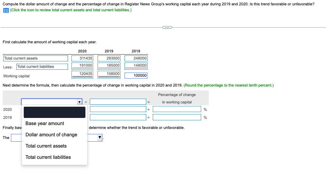The height and width of the screenshot is (171, 326).
Task: Click the 2020 dollar change input box
Action: [118, 109]
